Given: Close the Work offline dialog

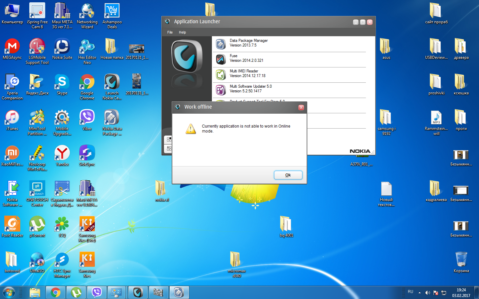Looking at the screenshot, I should [301, 107].
